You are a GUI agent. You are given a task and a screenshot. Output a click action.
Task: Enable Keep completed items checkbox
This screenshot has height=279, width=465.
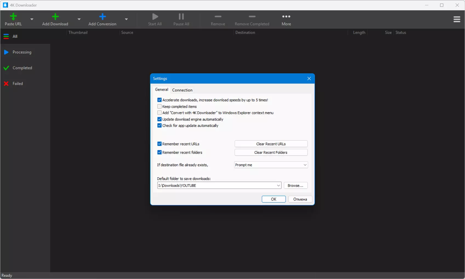(x=159, y=106)
